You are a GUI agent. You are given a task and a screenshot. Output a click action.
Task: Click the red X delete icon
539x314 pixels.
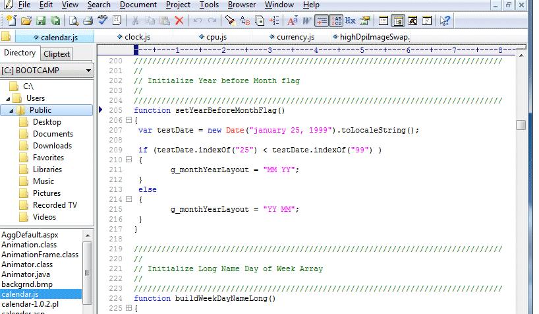pos(179,20)
